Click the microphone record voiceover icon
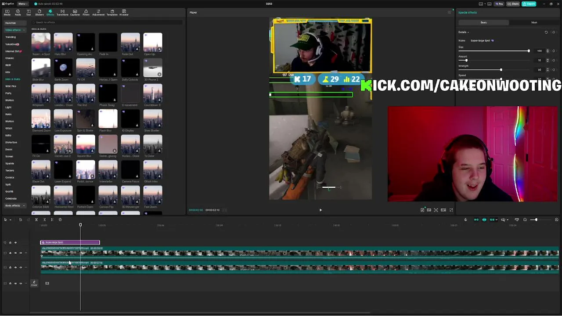 pos(465,219)
